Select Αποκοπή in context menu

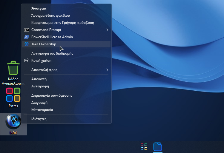[x=66, y=79]
